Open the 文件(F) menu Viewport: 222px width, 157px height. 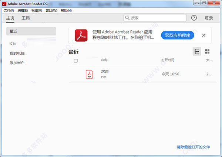click(x=9, y=10)
